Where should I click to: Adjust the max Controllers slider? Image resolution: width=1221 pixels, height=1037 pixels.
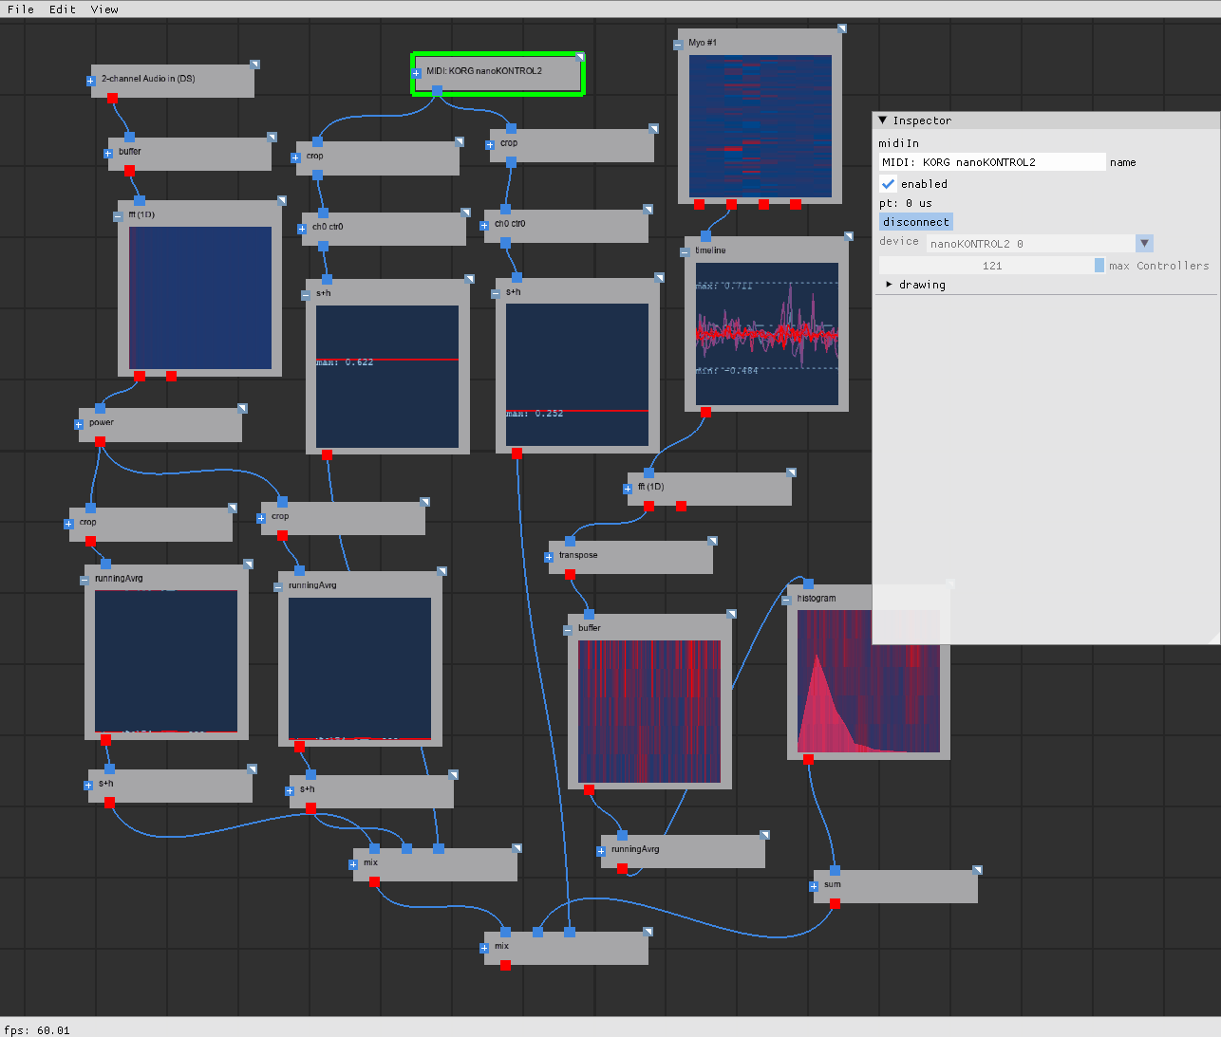pos(991,266)
